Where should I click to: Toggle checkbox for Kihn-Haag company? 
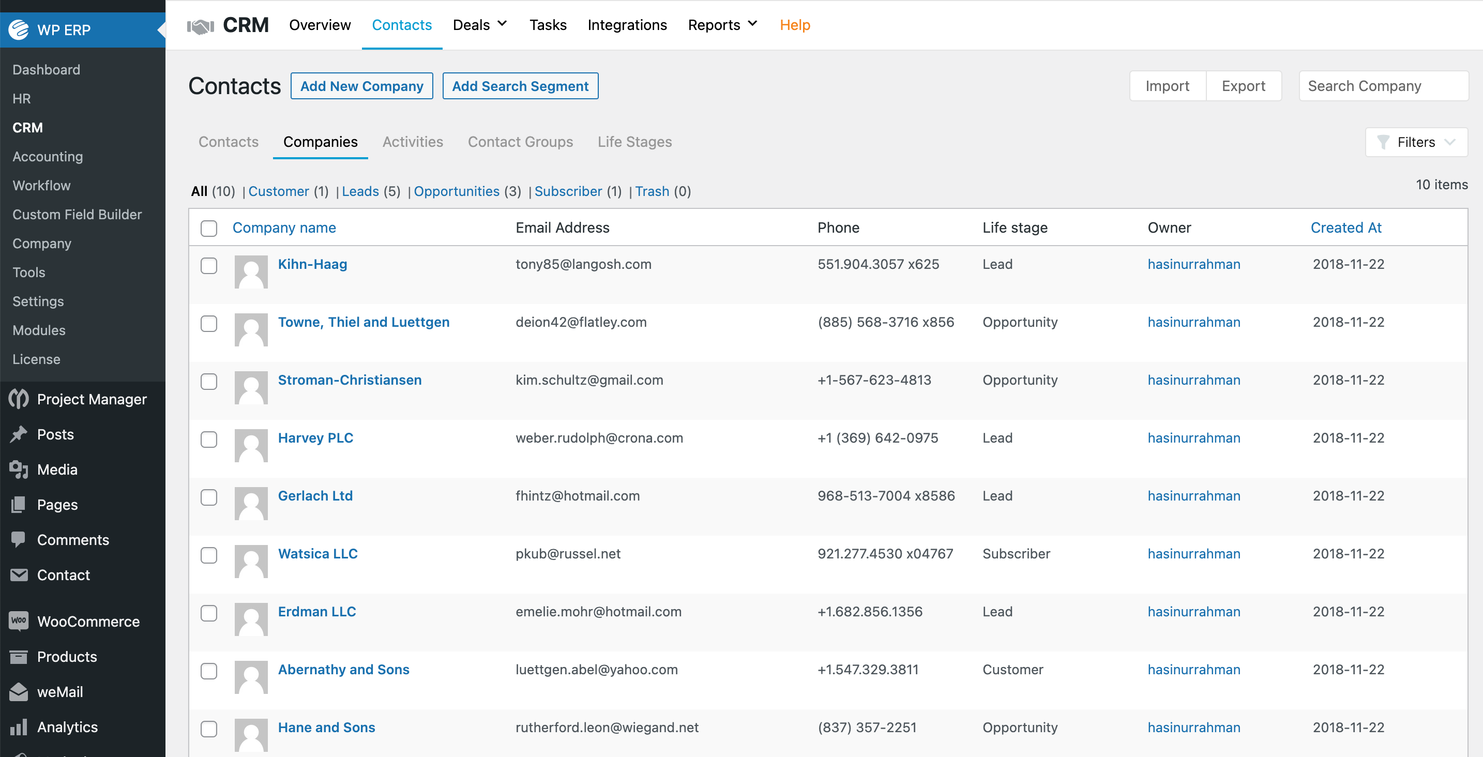(208, 264)
